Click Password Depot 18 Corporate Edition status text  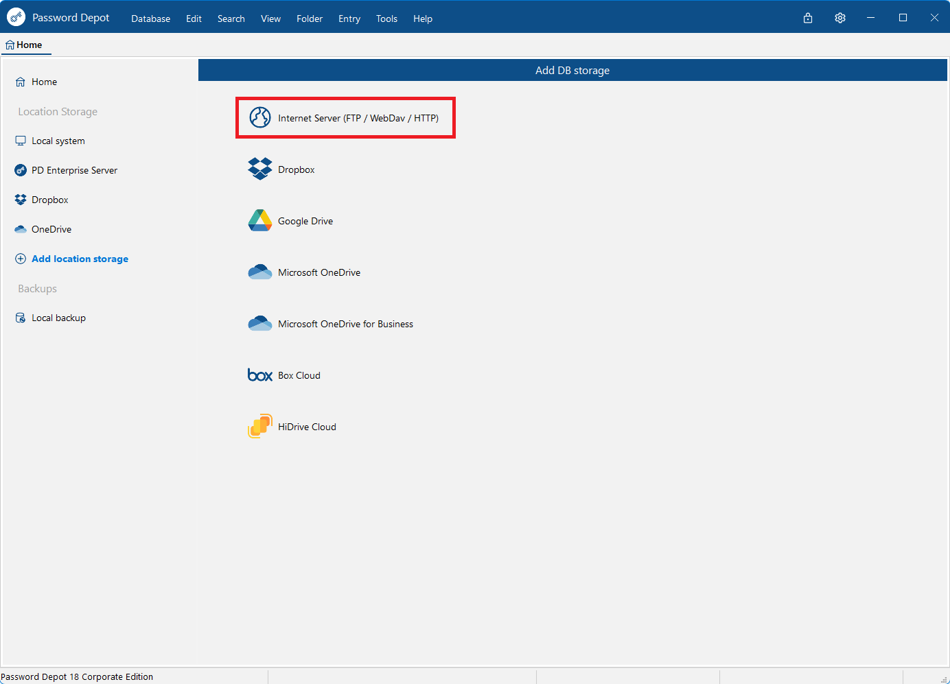pyautogui.click(x=77, y=676)
